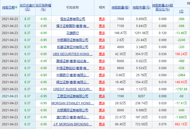
Task: Select the 108.24万 one-day change value
Action: pyautogui.click(x=181, y=54)
